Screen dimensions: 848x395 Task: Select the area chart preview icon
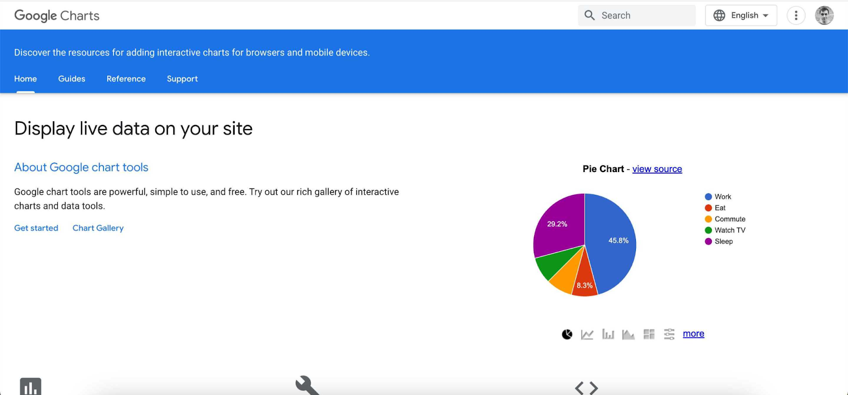(628, 334)
